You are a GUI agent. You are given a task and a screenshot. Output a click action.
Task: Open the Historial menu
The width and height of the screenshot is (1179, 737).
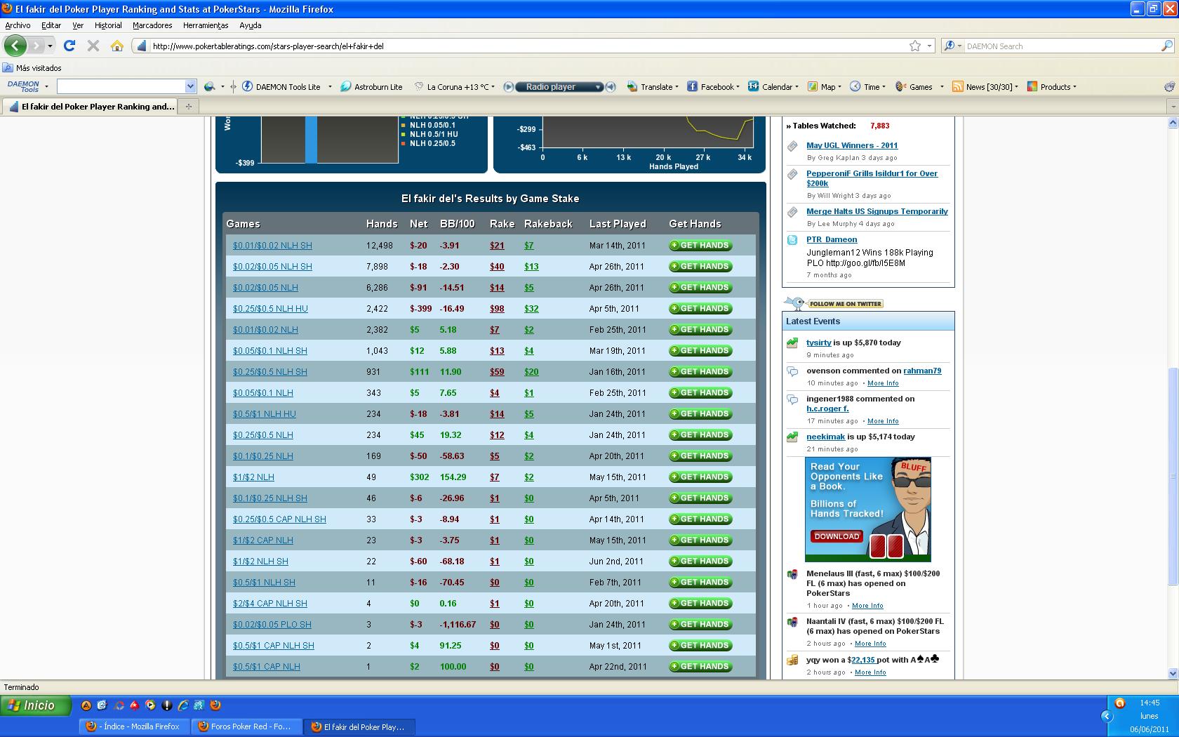(x=108, y=25)
